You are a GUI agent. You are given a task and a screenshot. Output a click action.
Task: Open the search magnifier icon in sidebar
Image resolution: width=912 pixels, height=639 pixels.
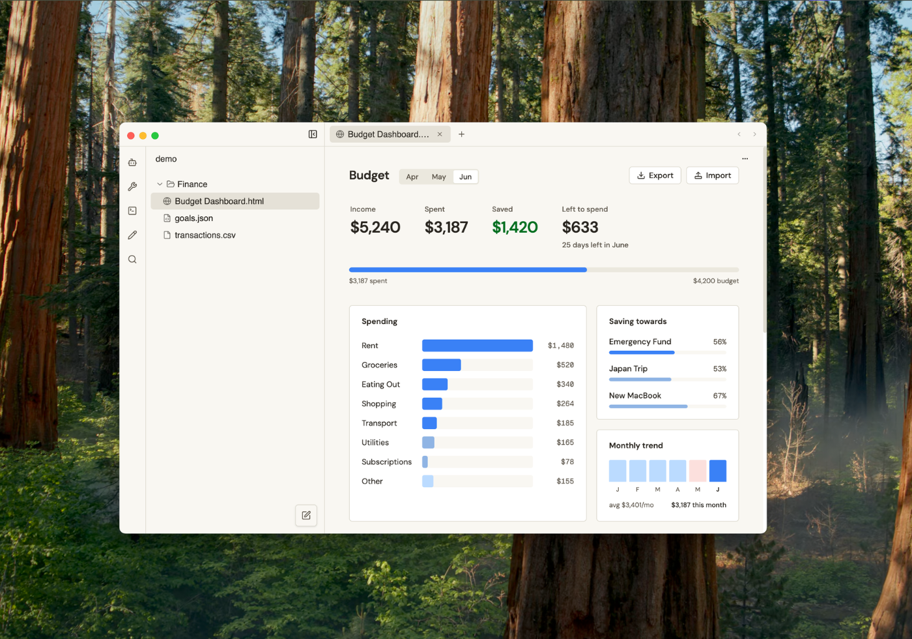(x=132, y=260)
